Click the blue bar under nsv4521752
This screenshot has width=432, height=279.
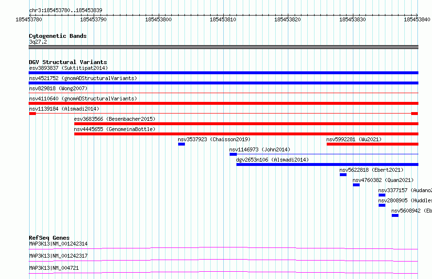[x=223, y=83]
